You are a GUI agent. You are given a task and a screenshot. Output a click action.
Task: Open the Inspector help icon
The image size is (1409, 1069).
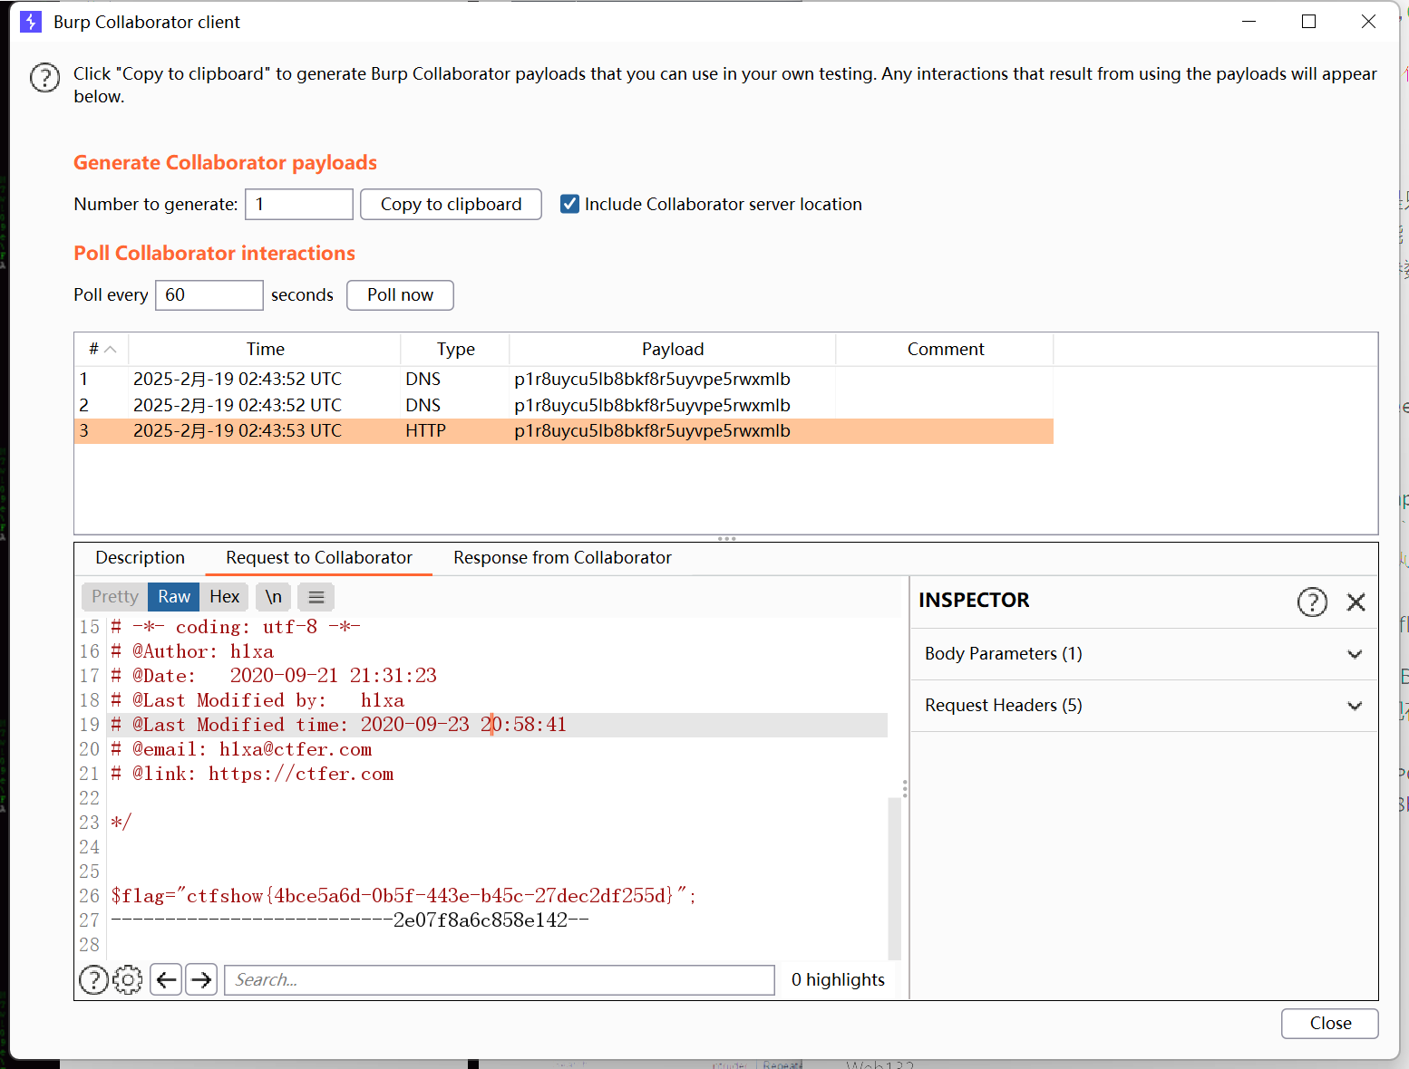tap(1312, 602)
